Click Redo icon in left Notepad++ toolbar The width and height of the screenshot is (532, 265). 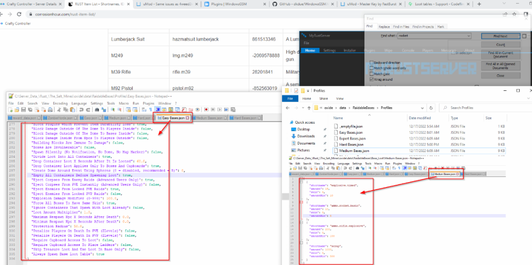[88, 109]
